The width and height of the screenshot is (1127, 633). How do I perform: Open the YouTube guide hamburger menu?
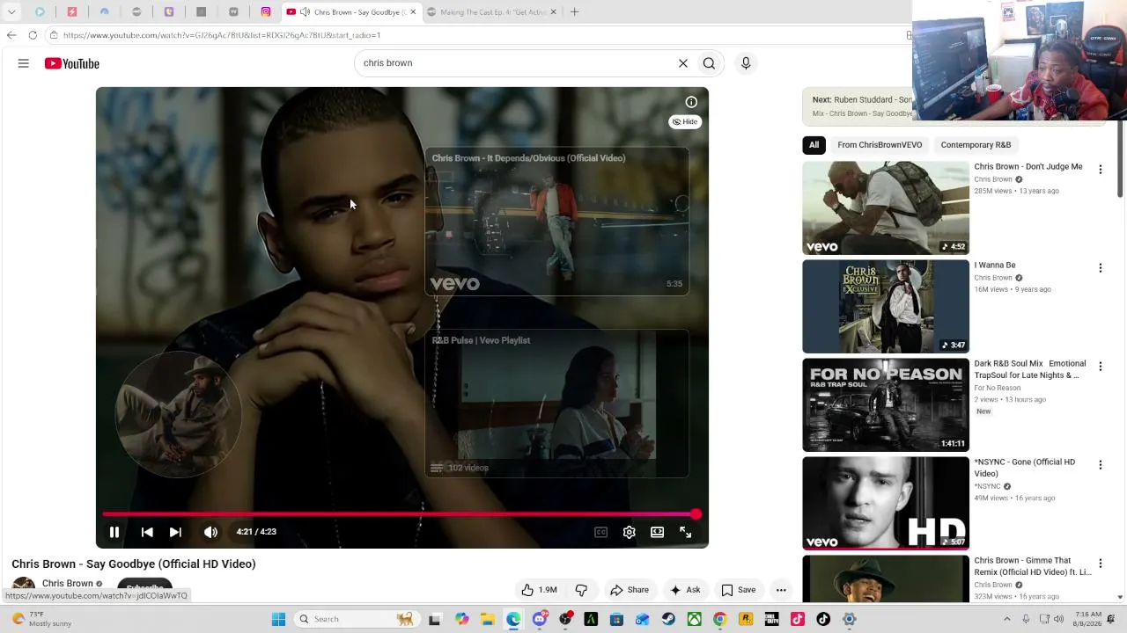click(24, 63)
